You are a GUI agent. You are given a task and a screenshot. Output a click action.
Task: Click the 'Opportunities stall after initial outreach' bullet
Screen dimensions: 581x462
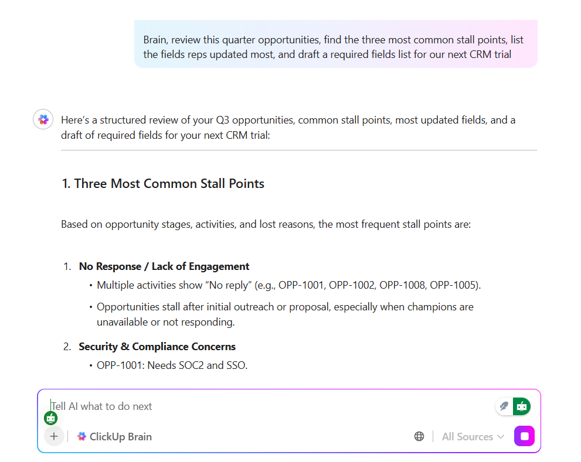285,314
